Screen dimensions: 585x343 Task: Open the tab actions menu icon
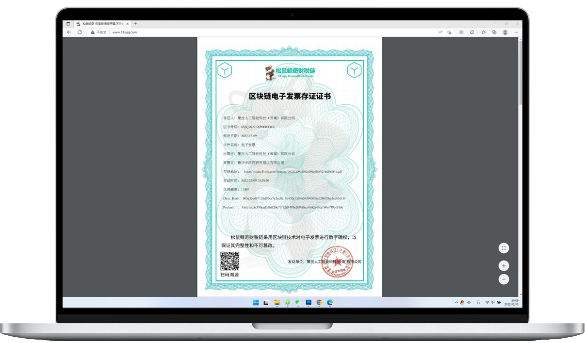pyautogui.click(x=68, y=24)
